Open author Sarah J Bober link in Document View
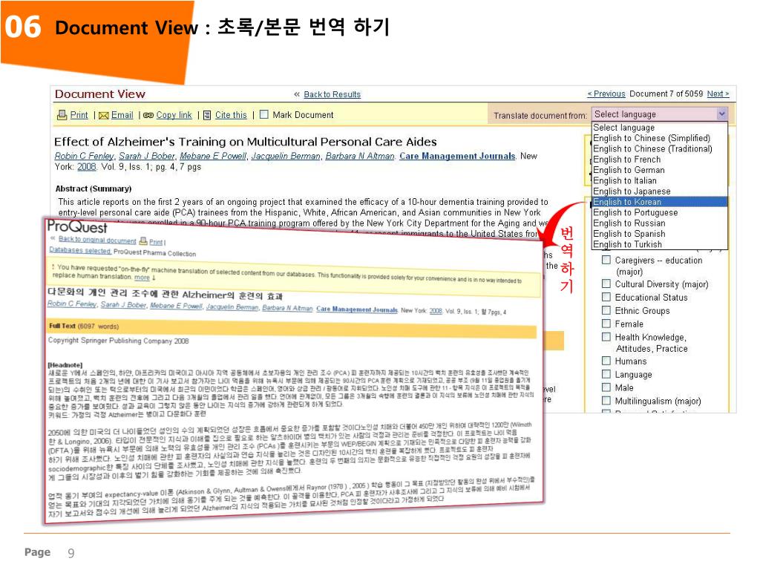Screen dimensions: 760x570 coord(147,156)
